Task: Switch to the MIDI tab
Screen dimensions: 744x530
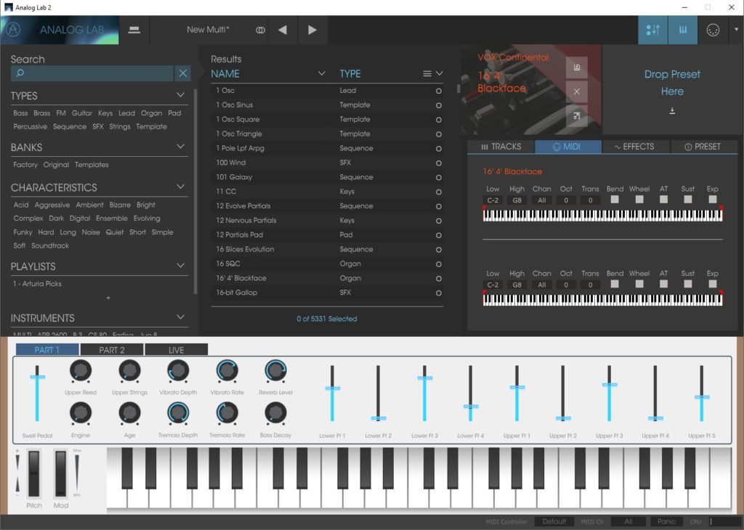Action: point(568,147)
